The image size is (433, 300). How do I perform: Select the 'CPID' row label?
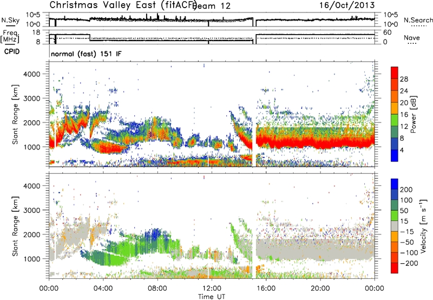(x=12, y=51)
